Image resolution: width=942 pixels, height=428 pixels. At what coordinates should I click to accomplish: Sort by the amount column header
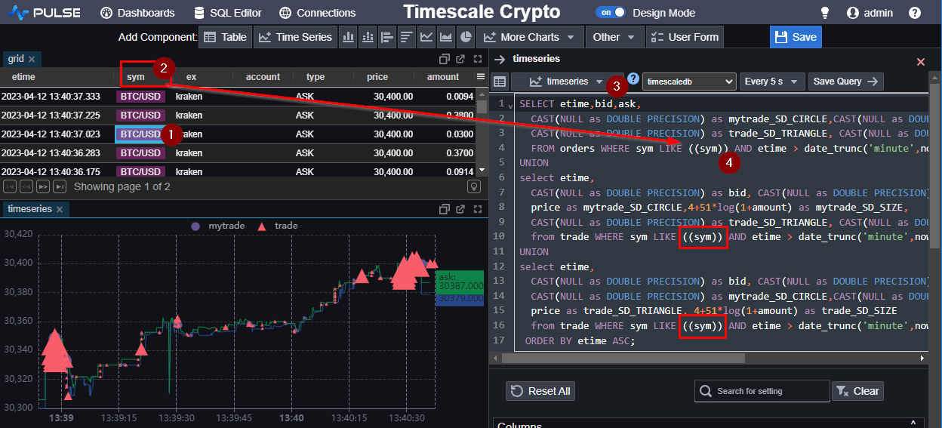coord(443,77)
